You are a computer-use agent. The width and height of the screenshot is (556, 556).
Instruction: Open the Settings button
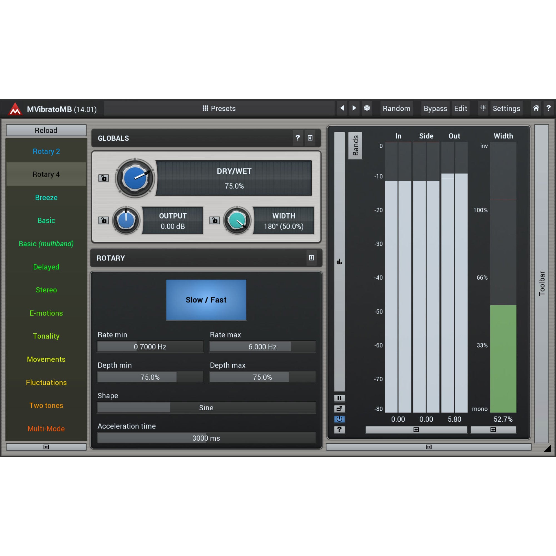(506, 108)
